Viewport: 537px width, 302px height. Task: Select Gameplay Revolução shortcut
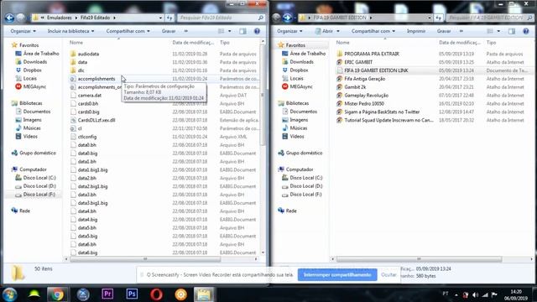(x=366, y=96)
